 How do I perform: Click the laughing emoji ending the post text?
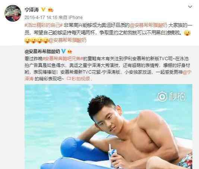[187, 33]
